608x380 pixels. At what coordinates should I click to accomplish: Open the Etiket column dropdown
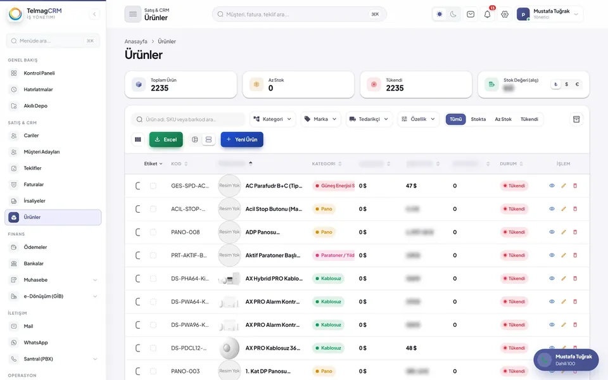pyautogui.click(x=153, y=163)
